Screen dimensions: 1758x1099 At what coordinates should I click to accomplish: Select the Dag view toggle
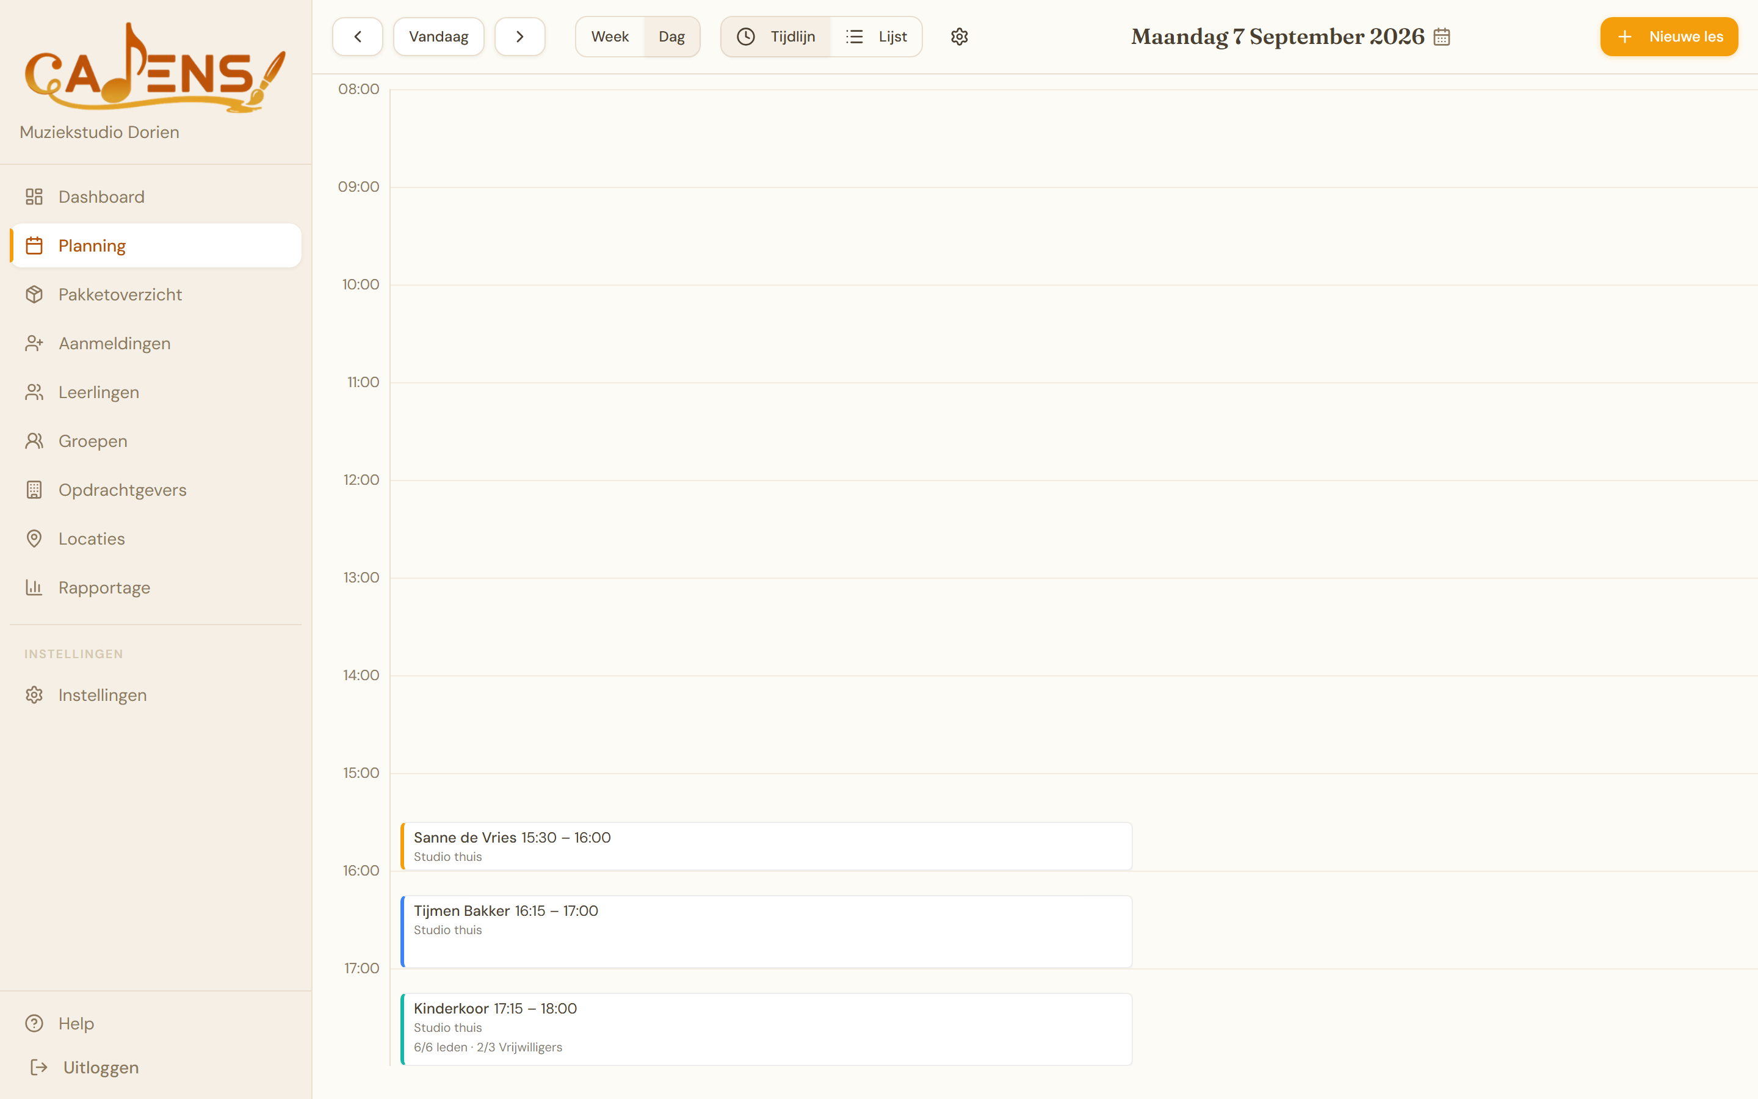point(671,37)
